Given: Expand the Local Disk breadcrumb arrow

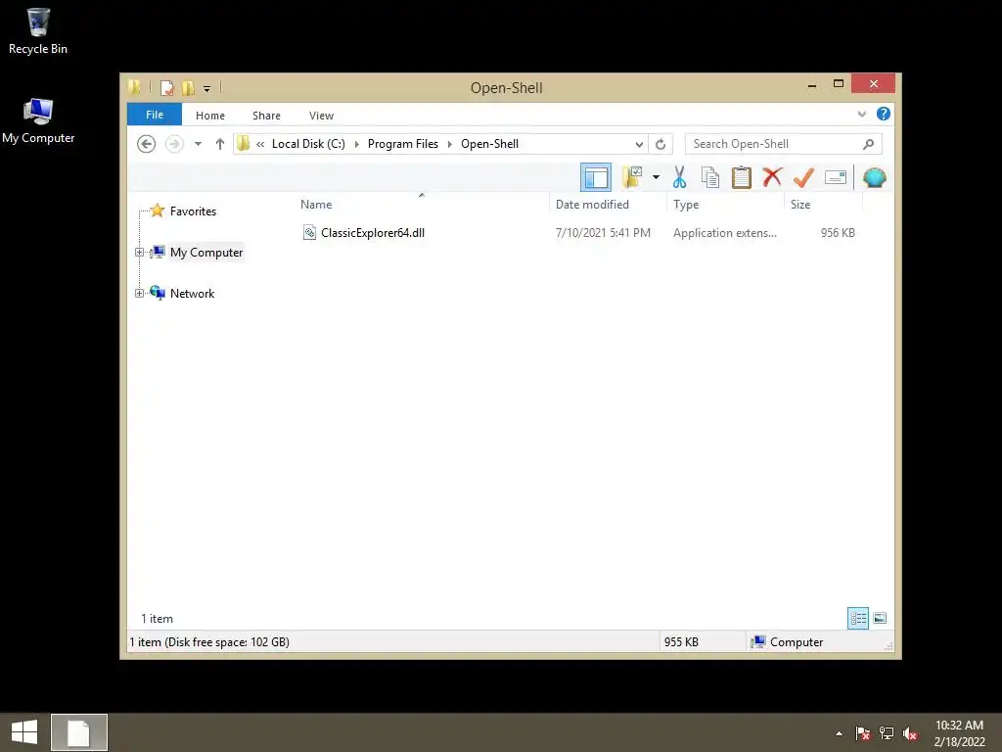Looking at the screenshot, I should point(356,144).
